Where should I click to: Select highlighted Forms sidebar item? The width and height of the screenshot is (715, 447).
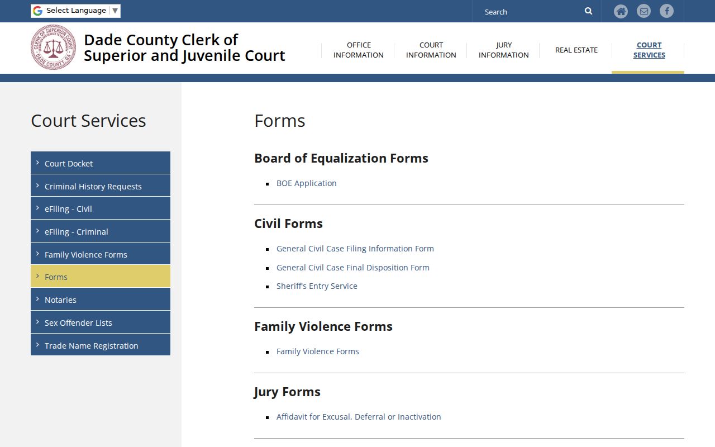pos(101,276)
